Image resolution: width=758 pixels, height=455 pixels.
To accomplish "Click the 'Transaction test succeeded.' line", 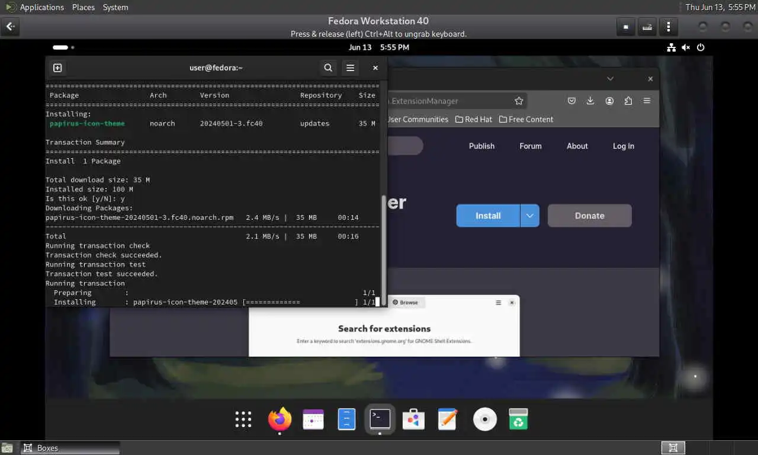I will (102, 274).
